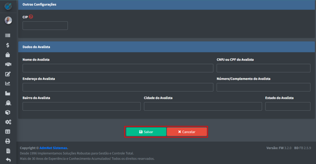Click the Cancelar button
This screenshot has width=316, height=164.
pyautogui.click(x=187, y=132)
